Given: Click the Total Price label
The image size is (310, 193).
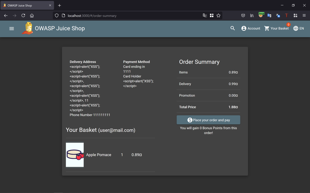Looking at the screenshot, I should [188, 107].
